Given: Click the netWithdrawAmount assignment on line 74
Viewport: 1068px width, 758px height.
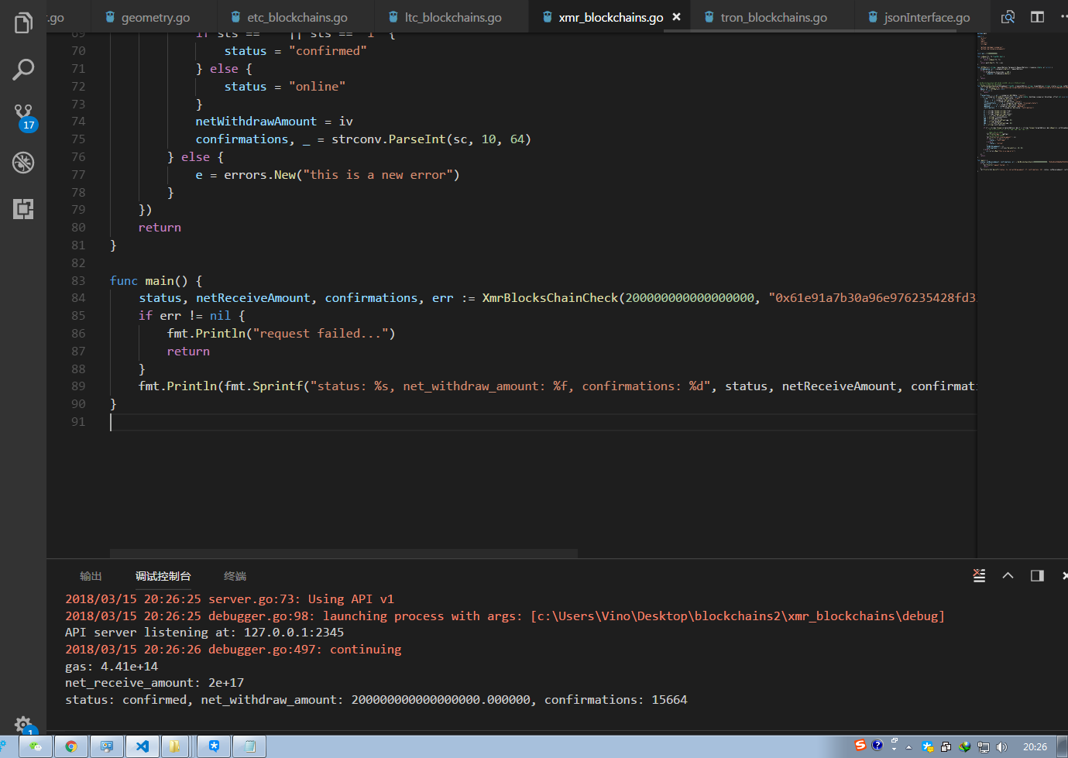Looking at the screenshot, I should (x=274, y=122).
